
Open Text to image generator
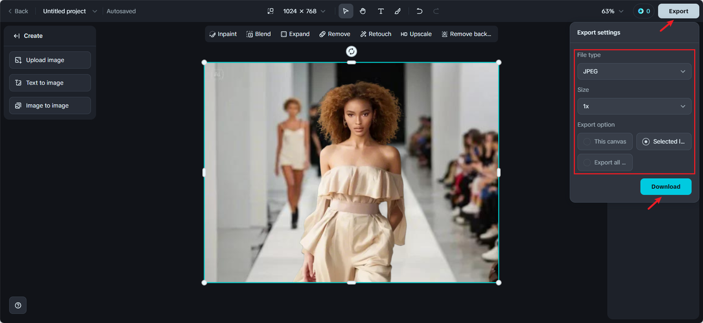point(50,83)
